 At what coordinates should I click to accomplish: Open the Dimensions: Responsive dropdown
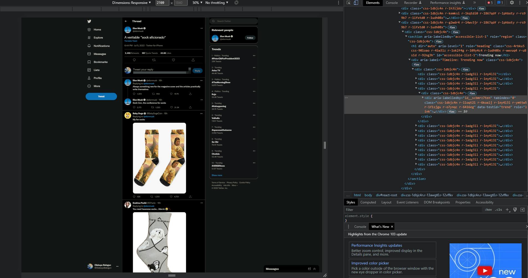click(x=132, y=2)
